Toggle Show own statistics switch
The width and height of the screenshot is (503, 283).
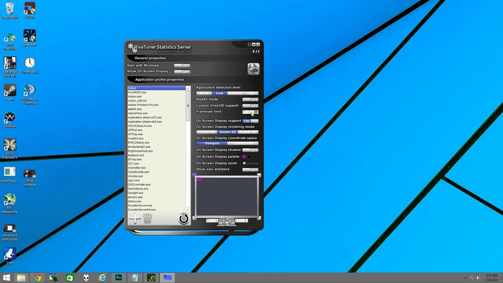click(250, 169)
